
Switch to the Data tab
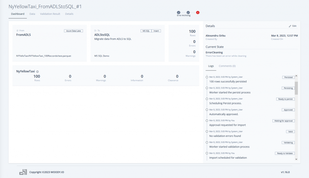tap(32, 14)
